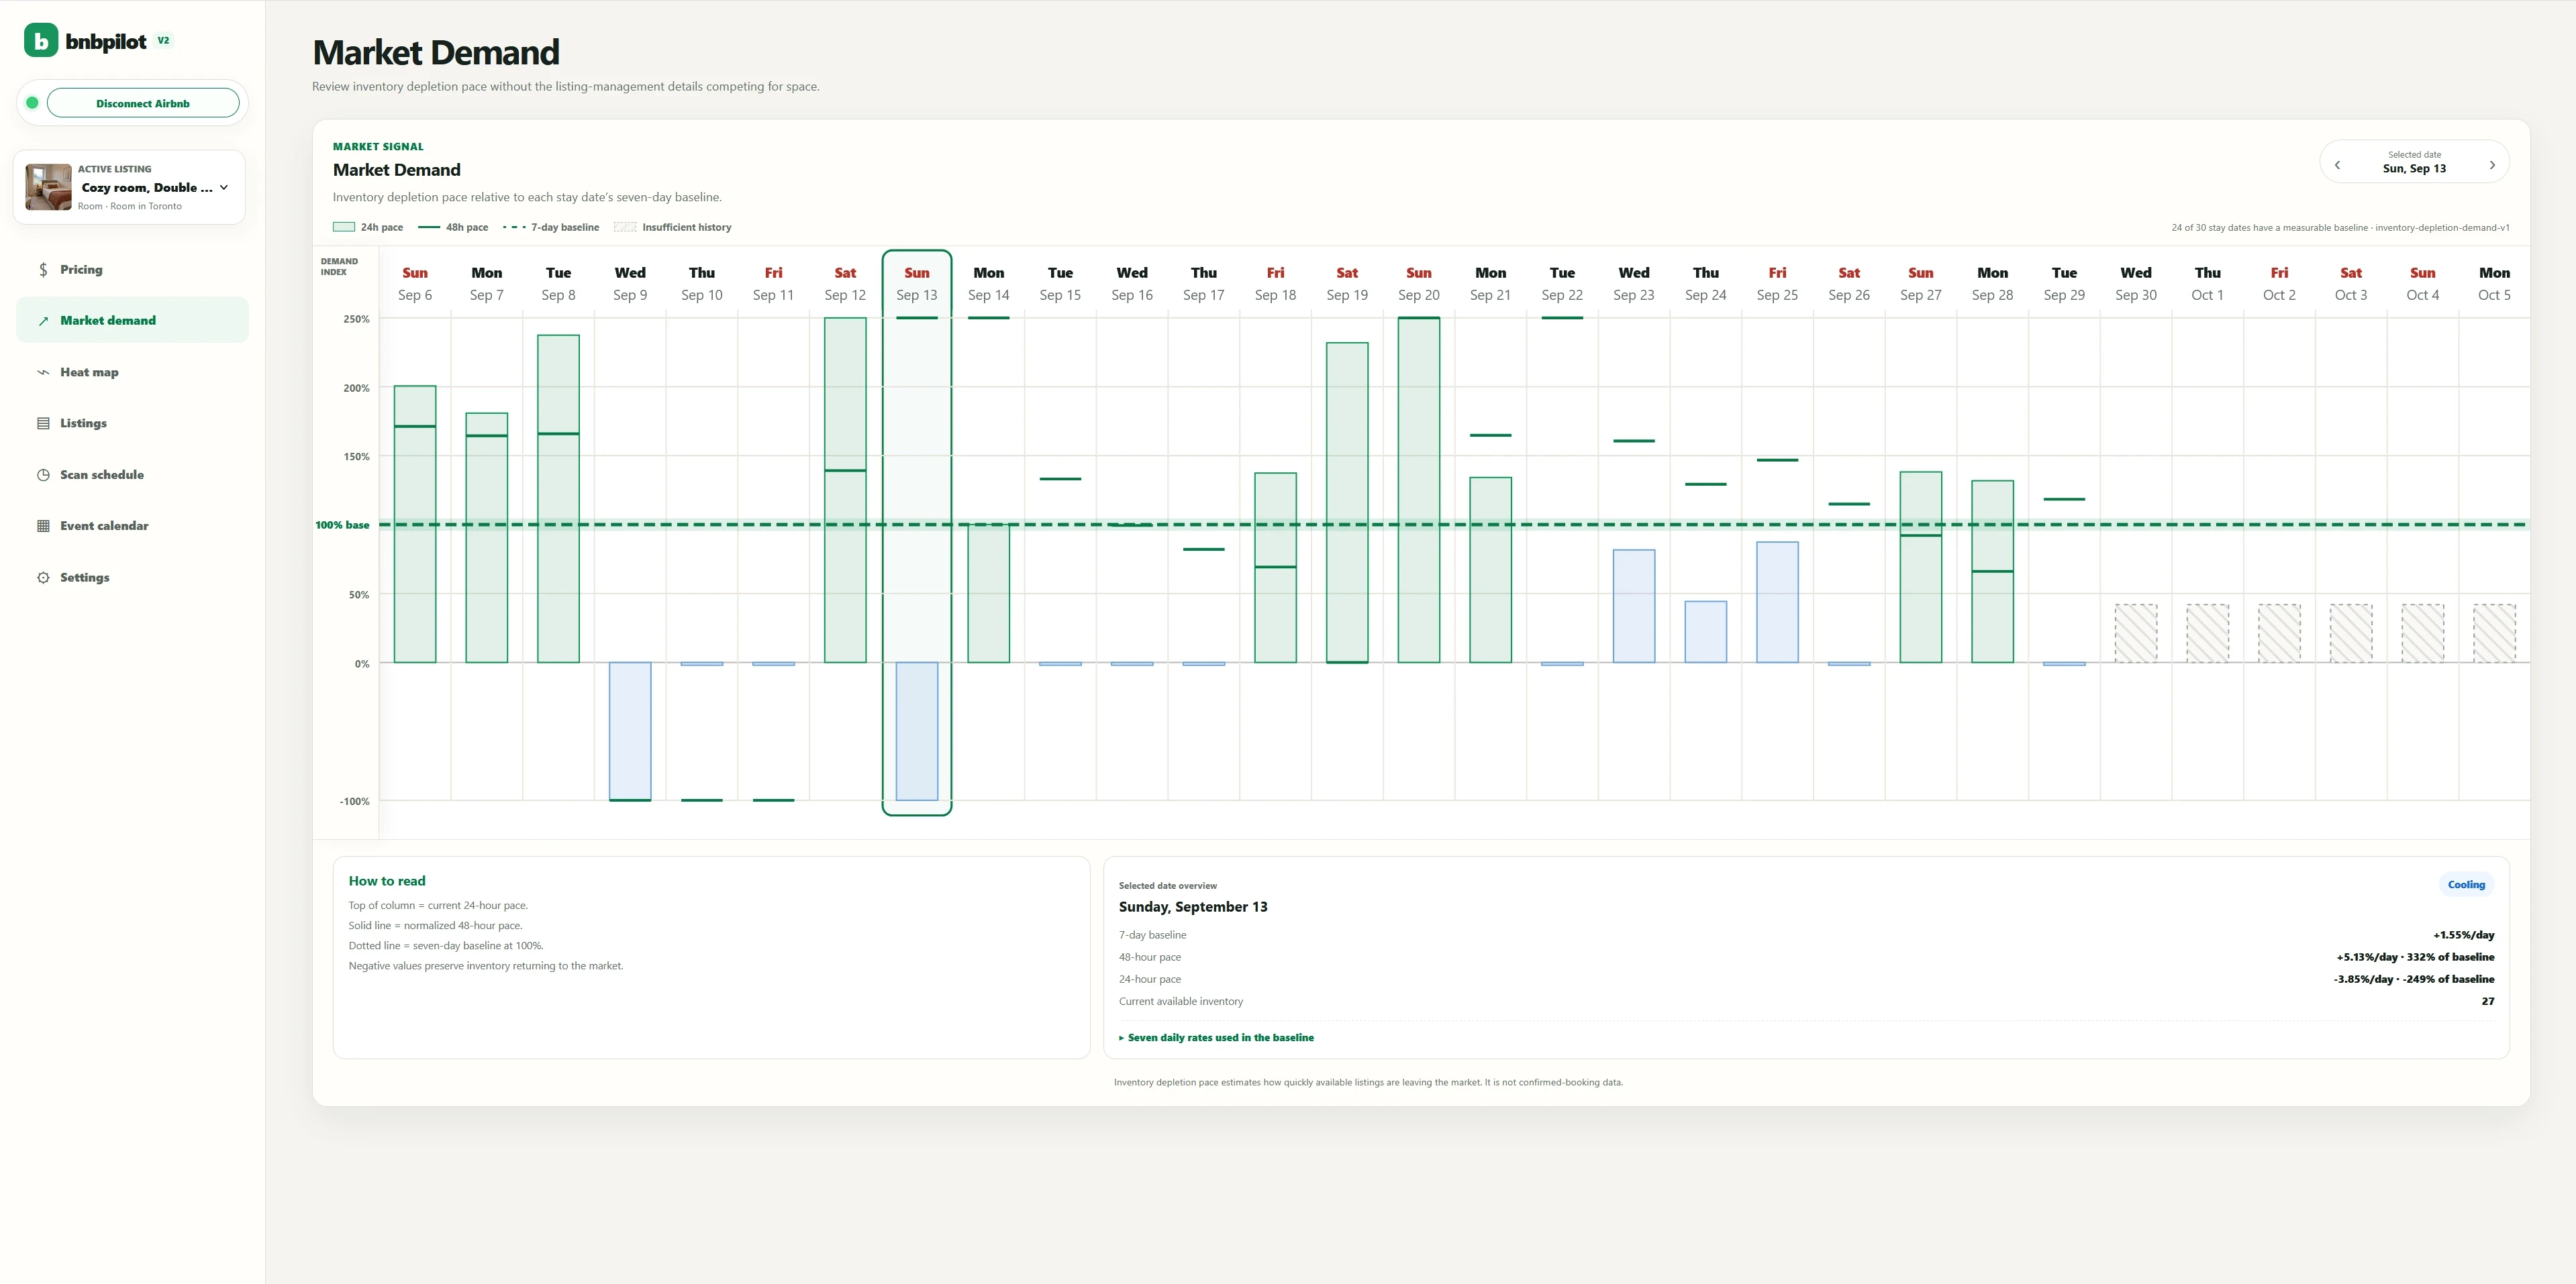Click the 24h pace legend swatch

pos(343,227)
